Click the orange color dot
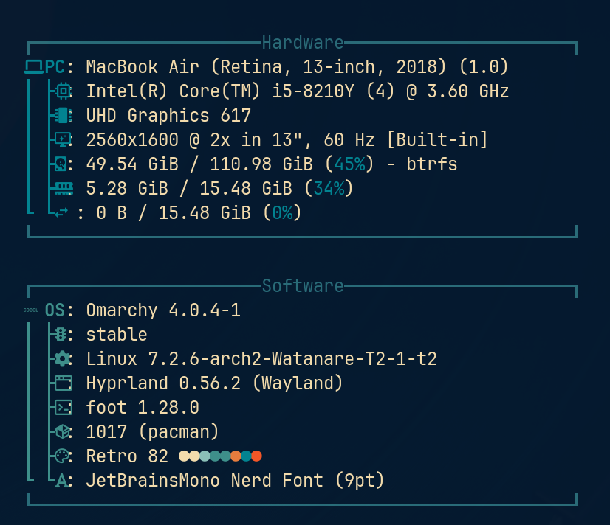Screen dimensions: 610x525 pyautogui.click(x=236, y=456)
